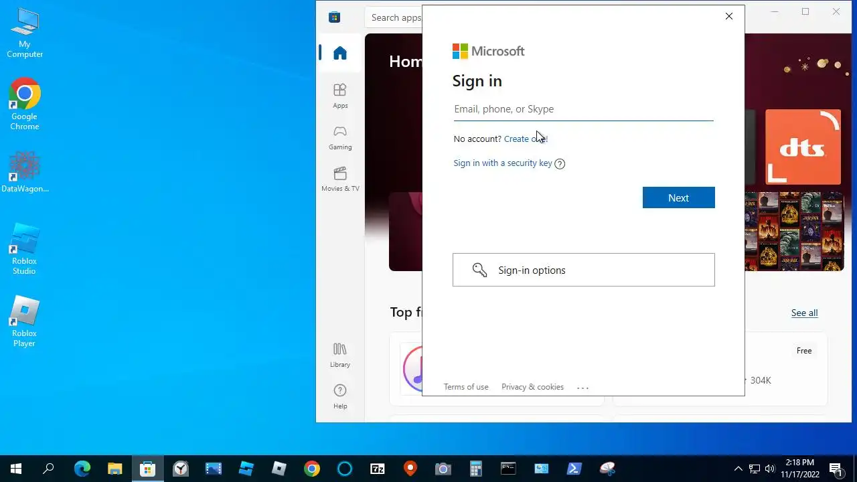The width and height of the screenshot is (857, 482).
Task: Click the Free label on the app card
Action: coord(804,351)
